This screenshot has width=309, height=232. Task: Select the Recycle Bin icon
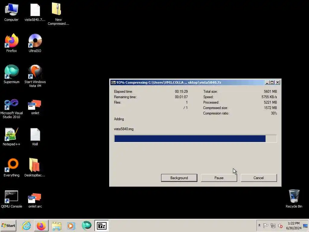tap(294, 198)
